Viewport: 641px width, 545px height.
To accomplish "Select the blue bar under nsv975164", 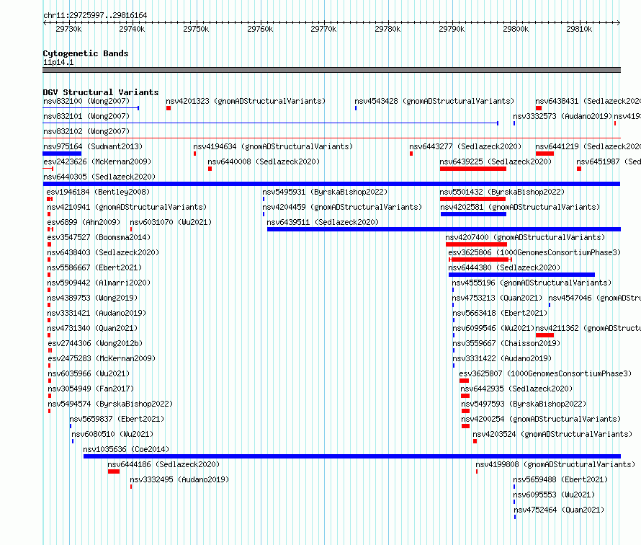I will tap(62, 154).
